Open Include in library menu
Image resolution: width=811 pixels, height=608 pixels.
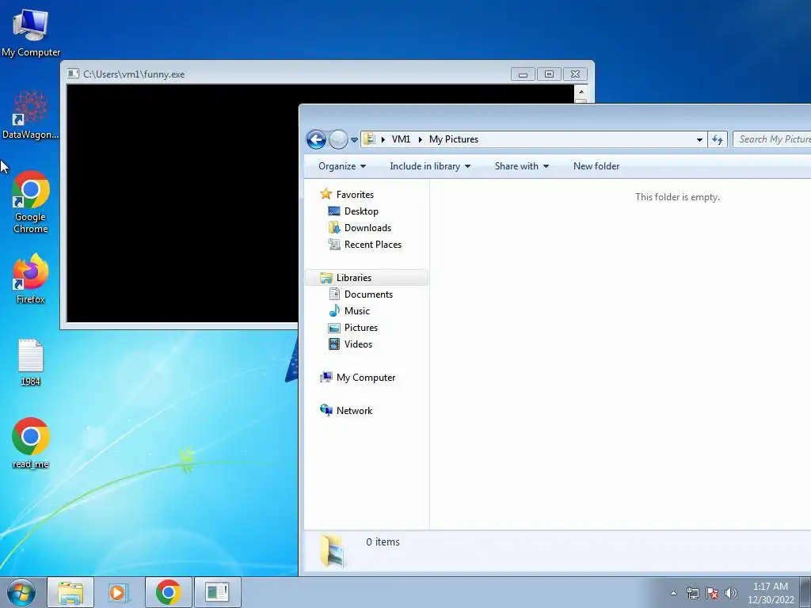[x=430, y=166]
